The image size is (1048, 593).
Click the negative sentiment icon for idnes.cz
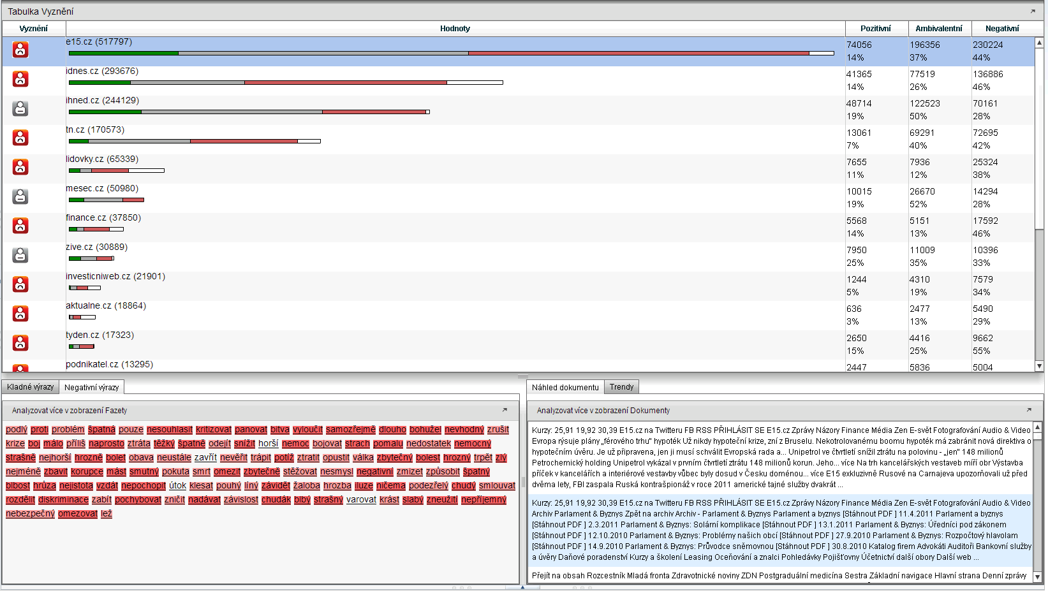(20, 79)
